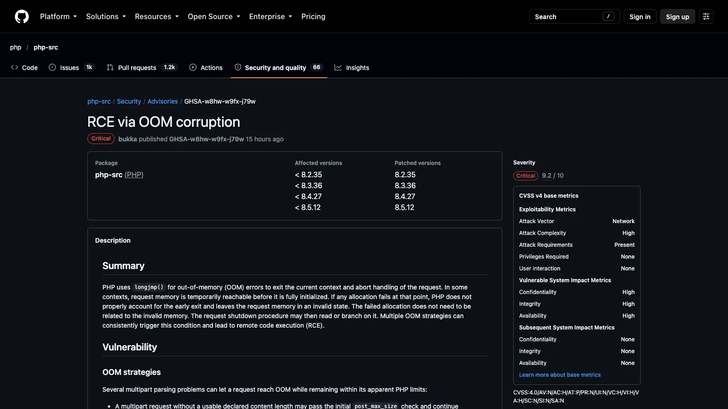Expand the Resources menu
The height and width of the screenshot is (409, 728).
(157, 16)
